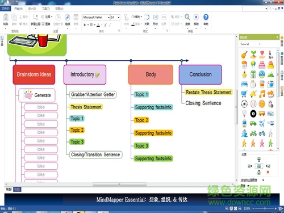Image resolution: width=284 pixels, height=213 pixels.
Task: Select the airplane clipart icon
Action: pos(262,123)
